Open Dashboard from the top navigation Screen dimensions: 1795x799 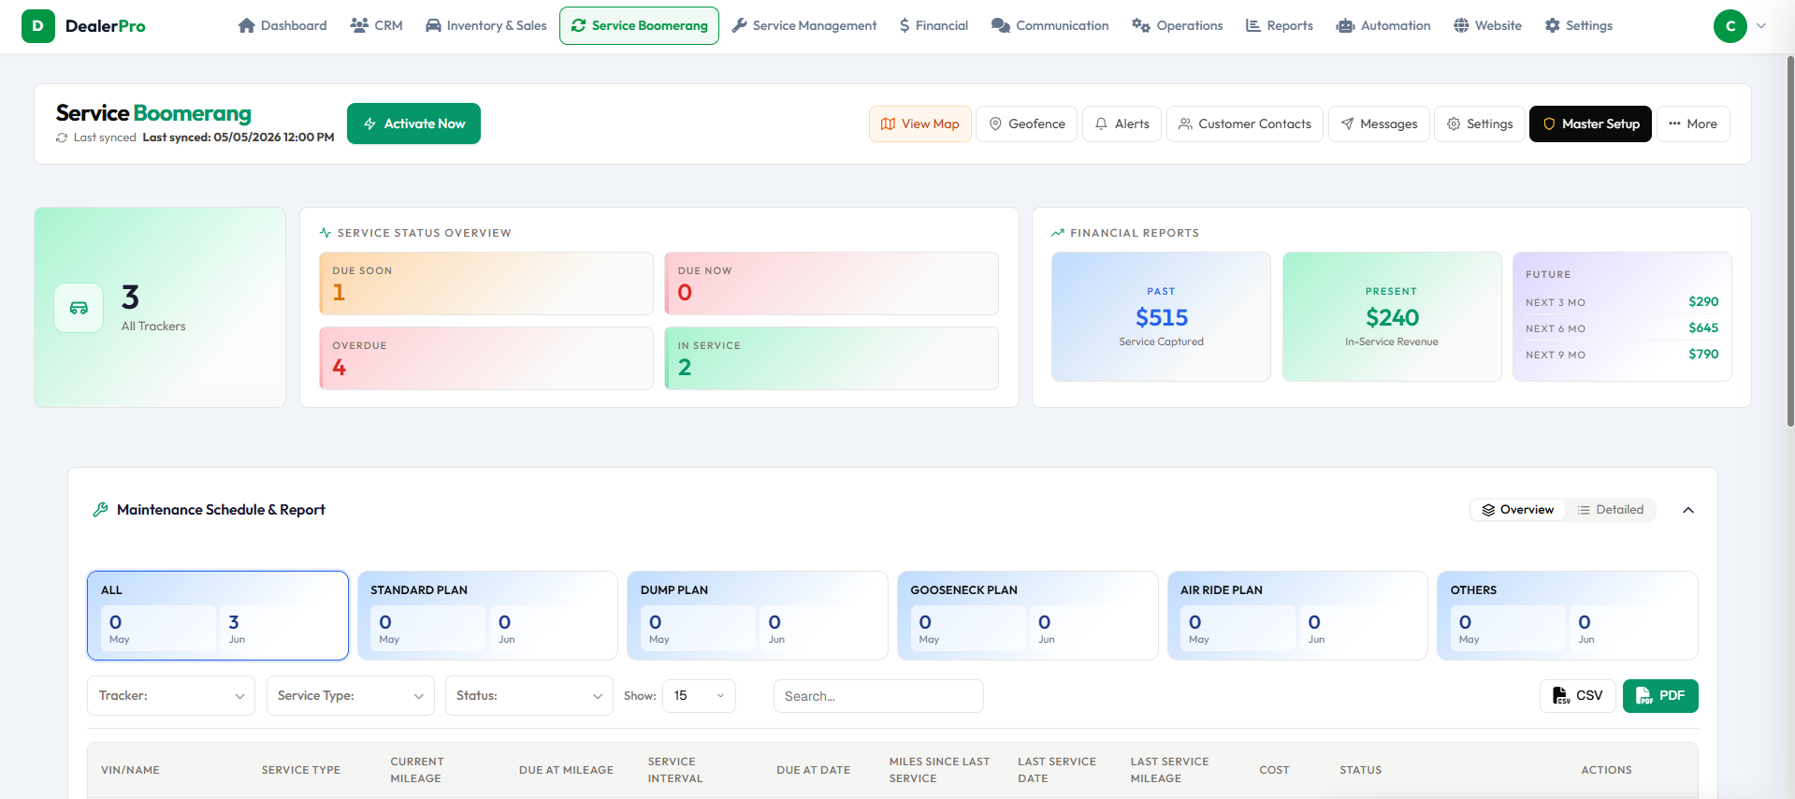(x=282, y=26)
